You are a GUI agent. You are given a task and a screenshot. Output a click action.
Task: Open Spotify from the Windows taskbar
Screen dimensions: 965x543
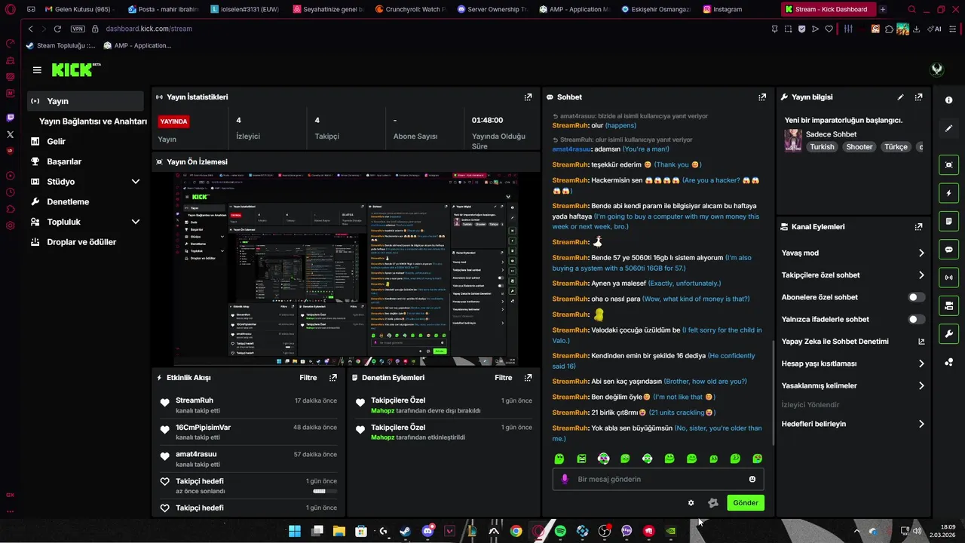560,531
